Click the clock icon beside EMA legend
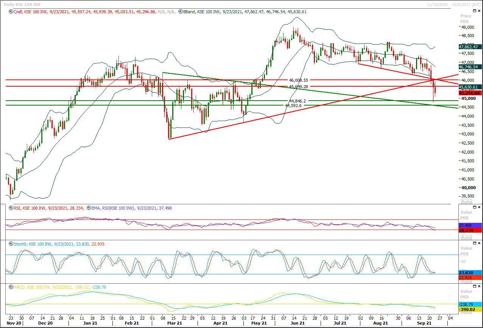483x328 pixels. click(89, 208)
